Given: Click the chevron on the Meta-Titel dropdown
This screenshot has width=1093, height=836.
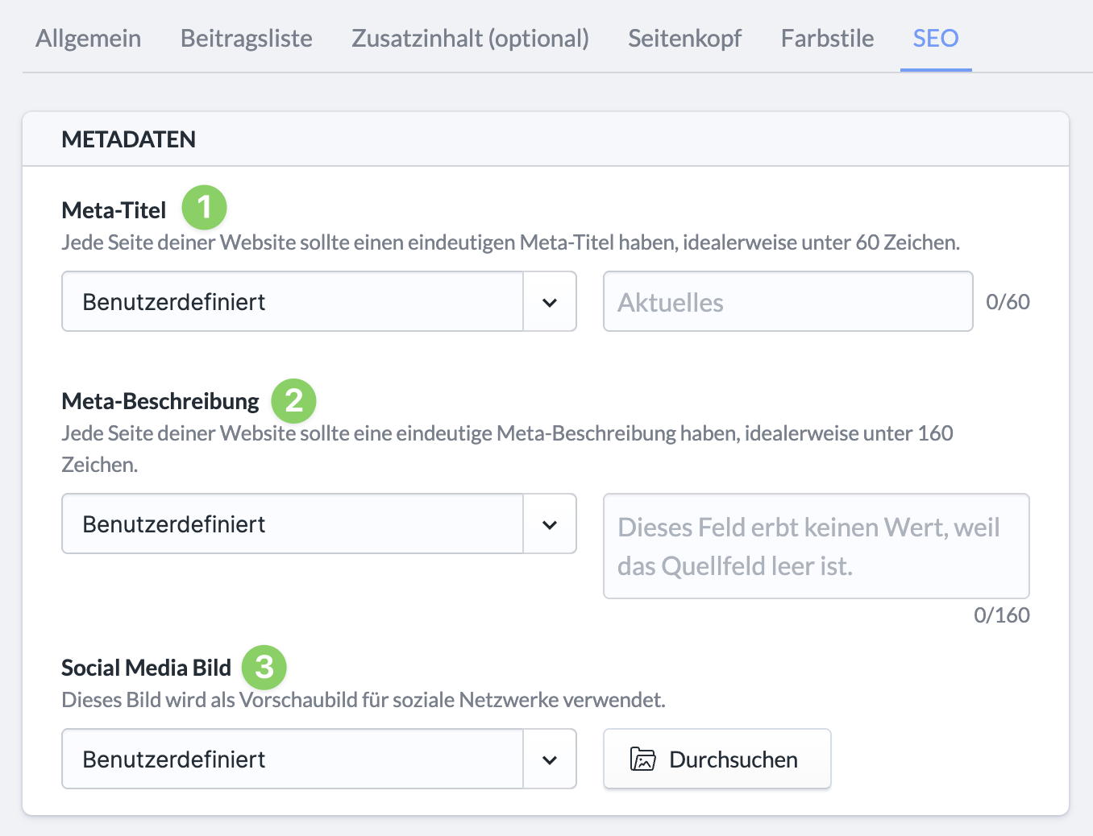Looking at the screenshot, I should 551,301.
